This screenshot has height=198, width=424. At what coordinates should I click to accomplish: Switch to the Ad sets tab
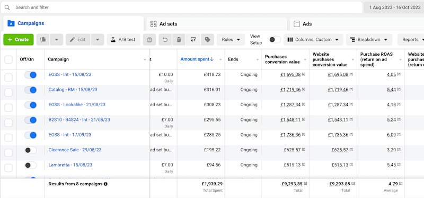(217, 24)
